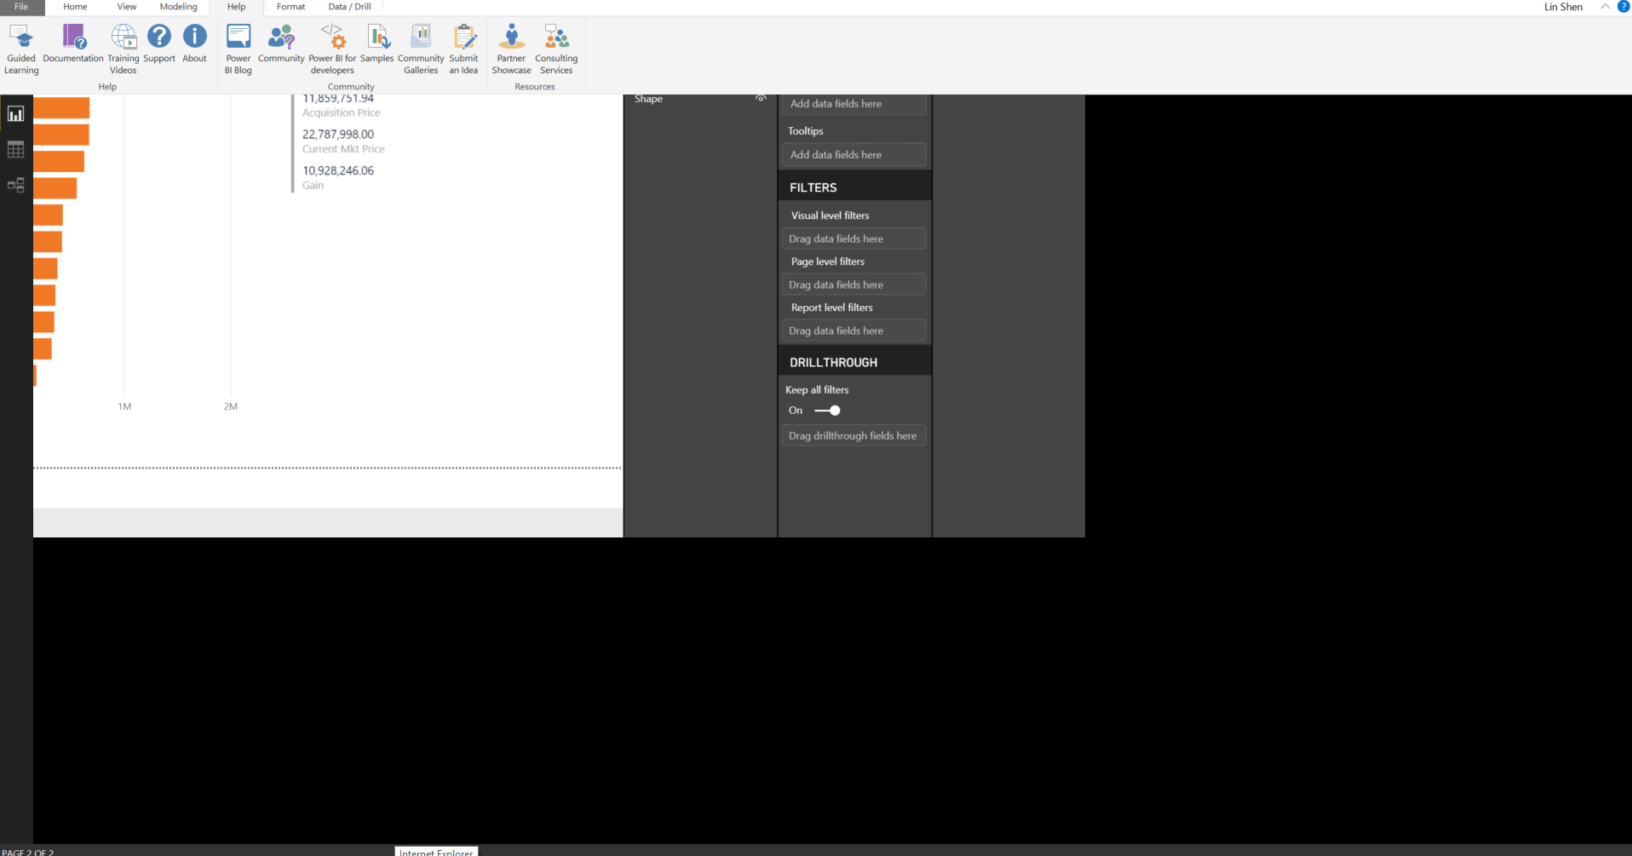Image resolution: width=1632 pixels, height=856 pixels.
Task: Collapse the ribbon with the caret
Action: point(1606,7)
